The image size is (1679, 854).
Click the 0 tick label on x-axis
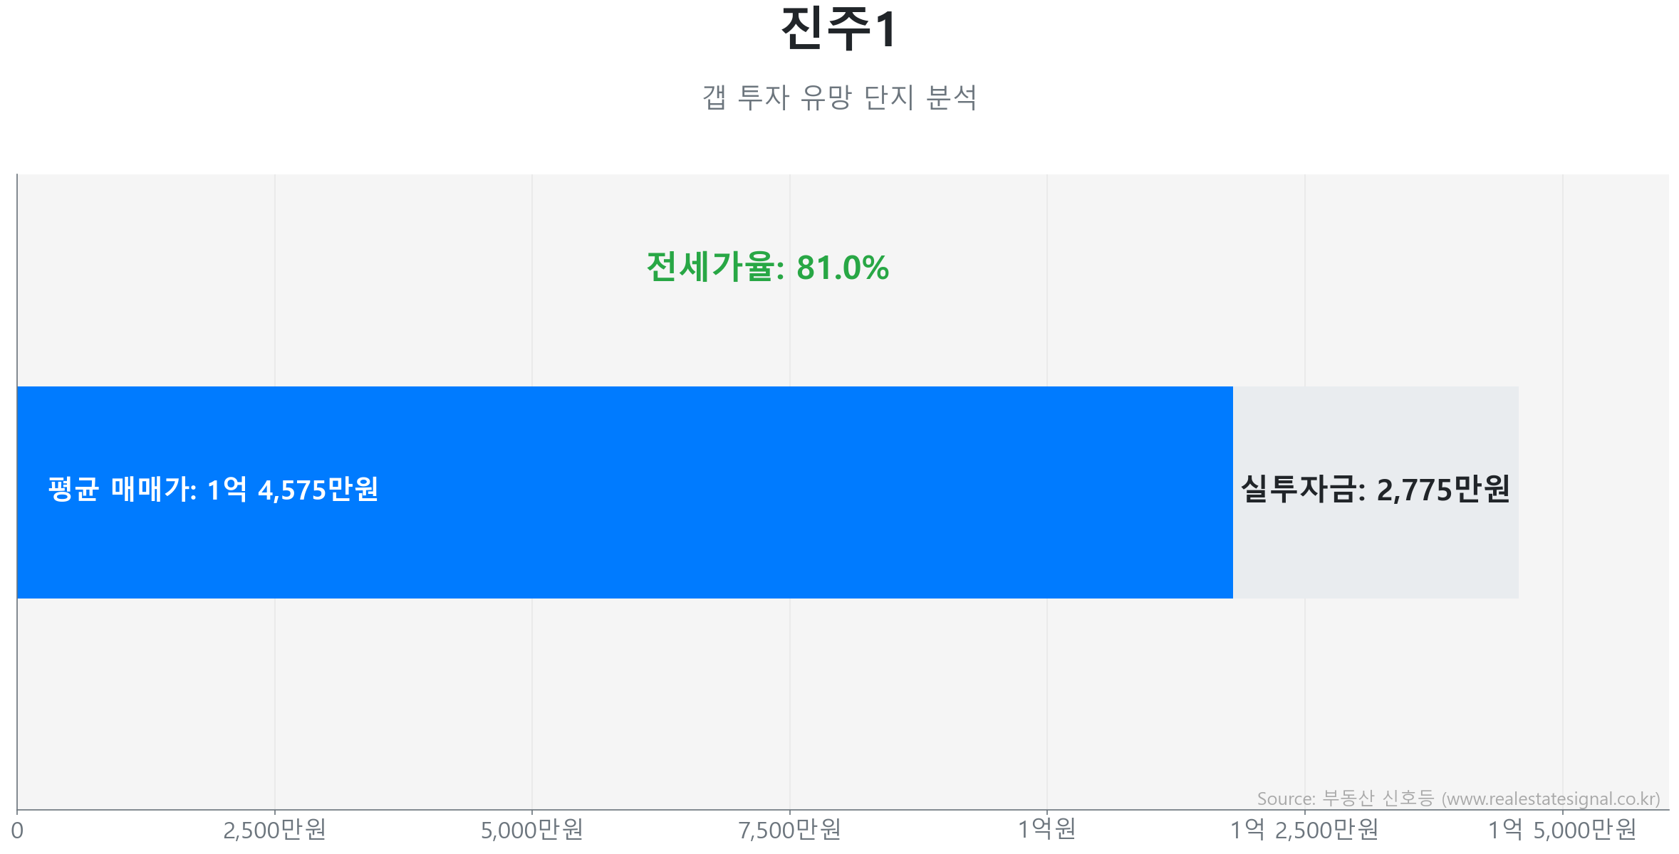pyautogui.click(x=17, y=831)
